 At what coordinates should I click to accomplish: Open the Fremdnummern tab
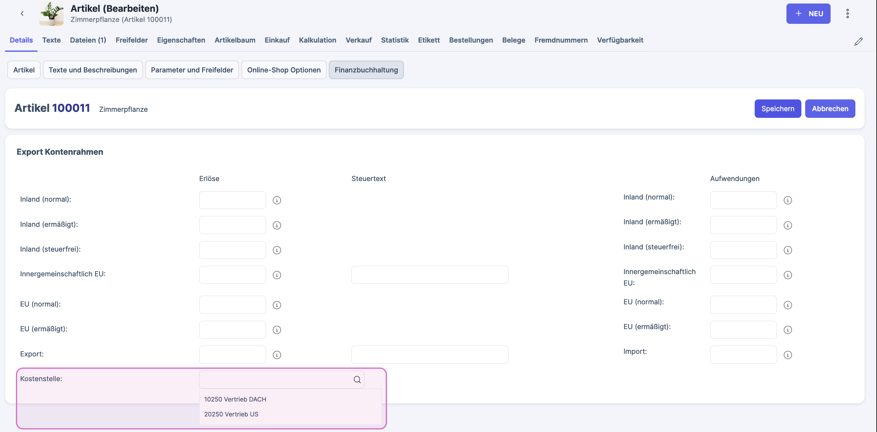[561, 40]
